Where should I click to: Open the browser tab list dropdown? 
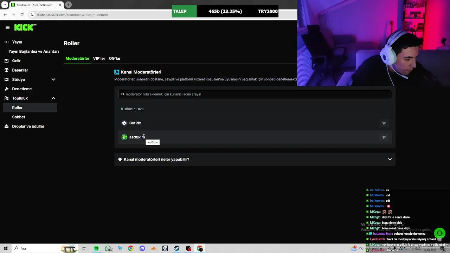coord(5,5)
